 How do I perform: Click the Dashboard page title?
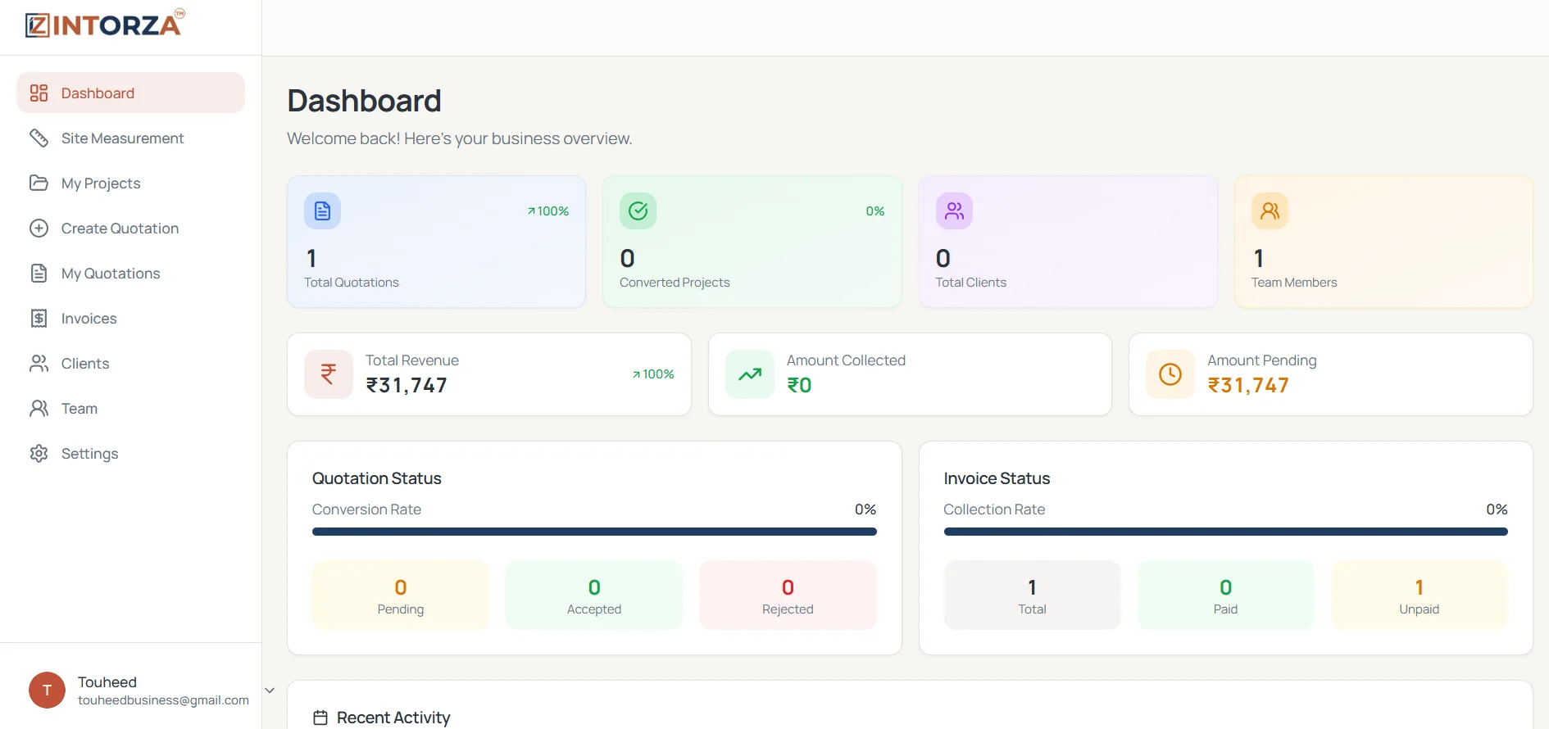[x=365, y=101]
